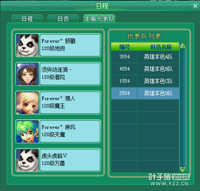
Task: Open the 日历 tab
Action: pos(63,19)
